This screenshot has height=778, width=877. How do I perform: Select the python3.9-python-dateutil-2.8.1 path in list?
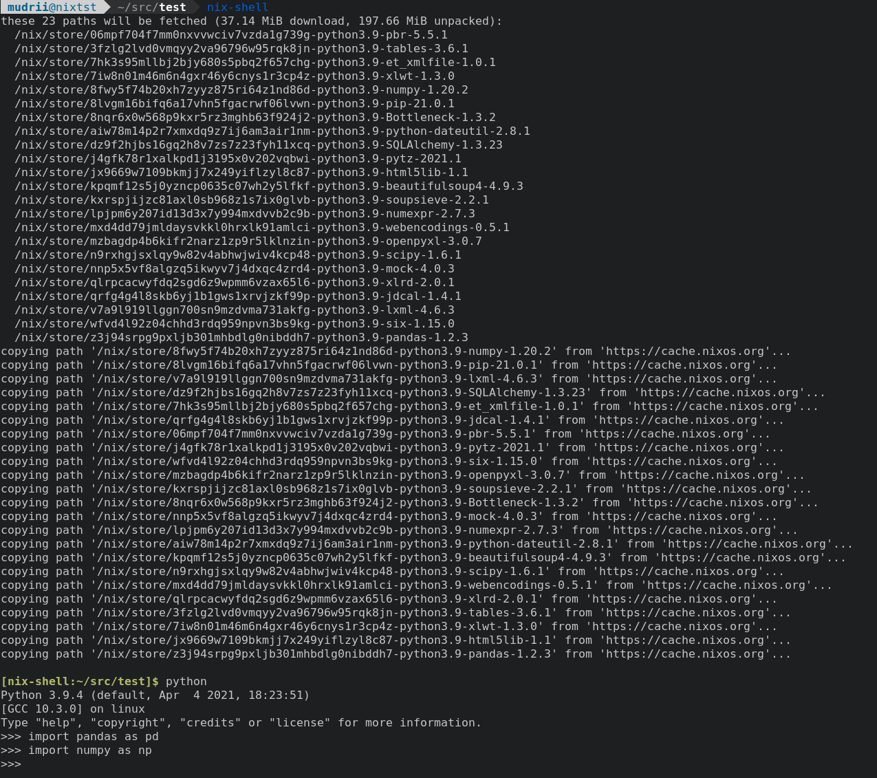(x=272, y=131)
